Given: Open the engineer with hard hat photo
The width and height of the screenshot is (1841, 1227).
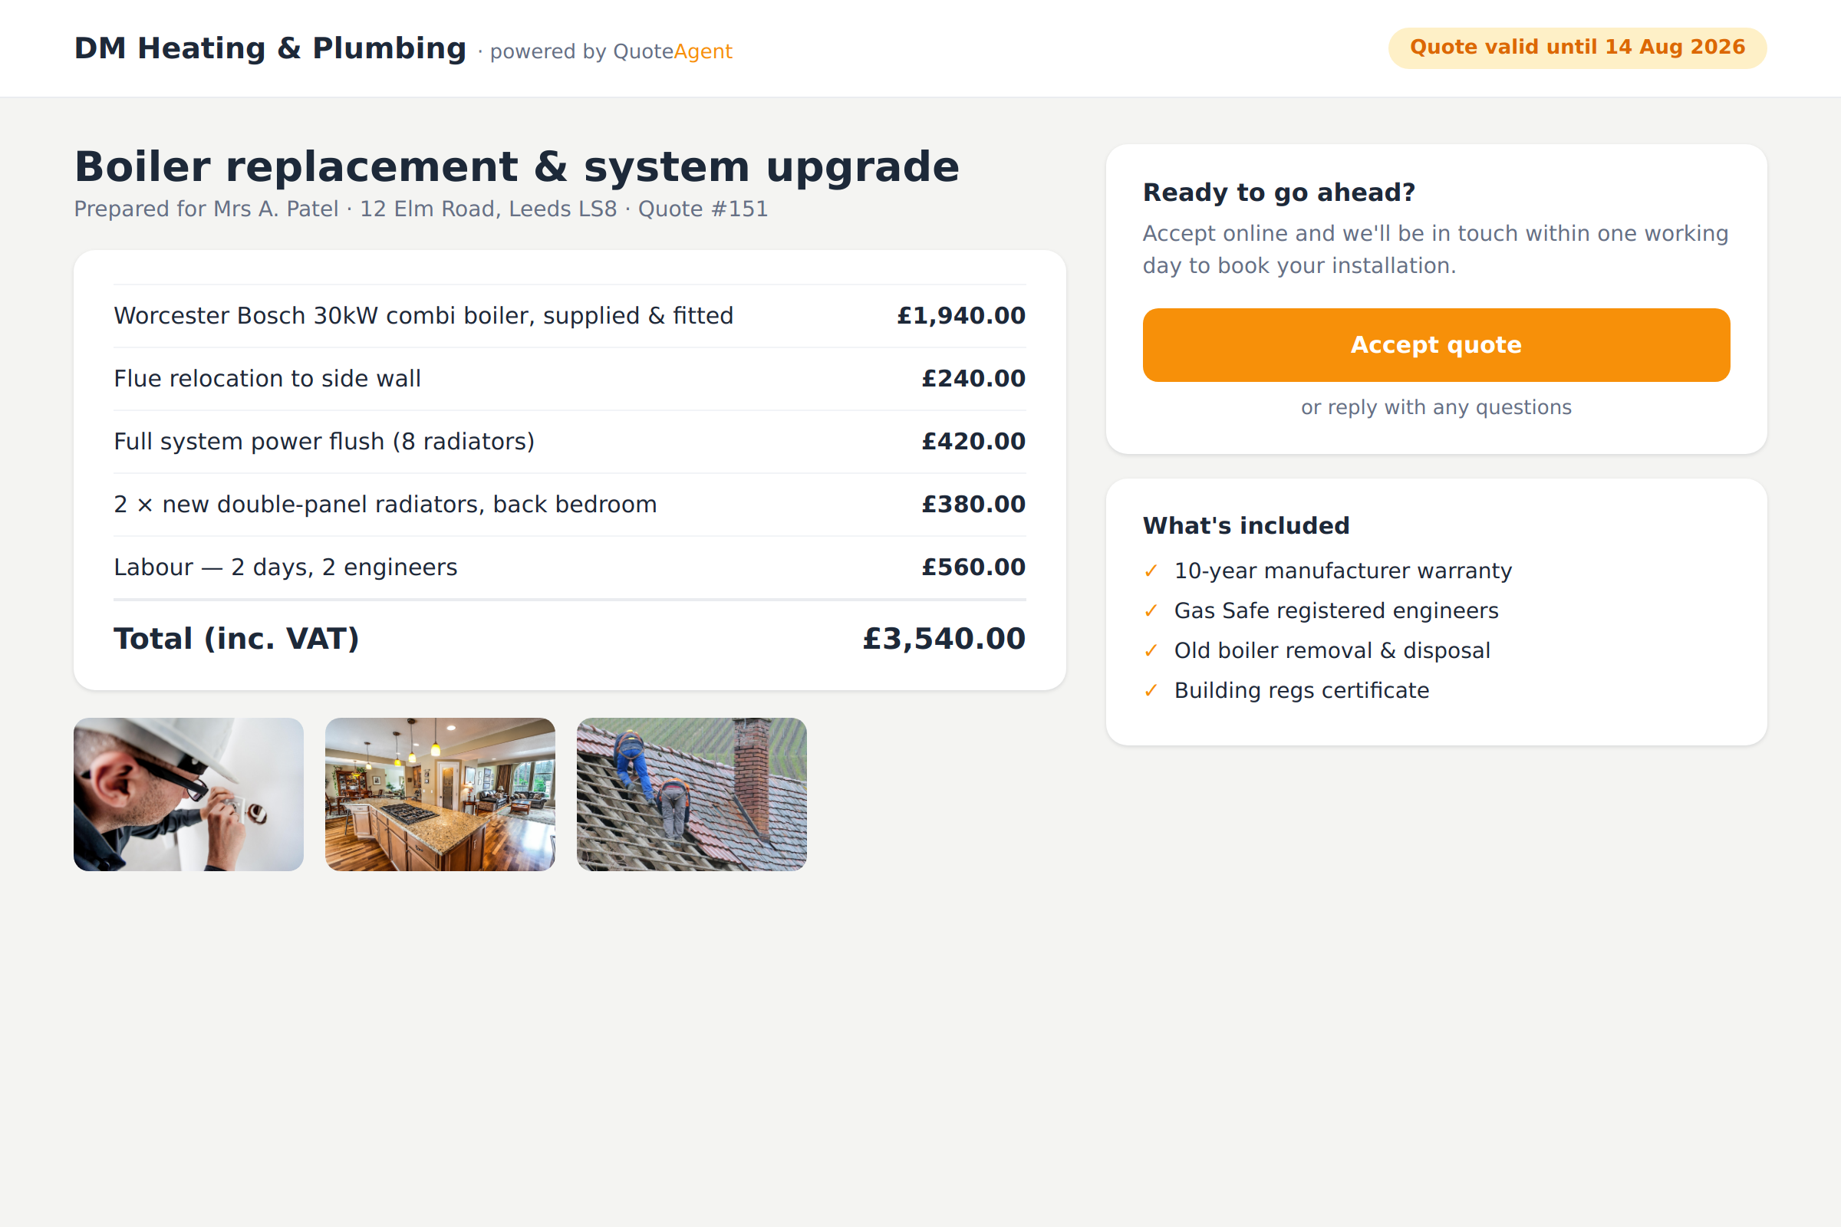Looking at the screenshot, I should (189, 794).
